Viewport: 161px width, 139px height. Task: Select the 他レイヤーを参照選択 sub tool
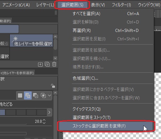click(31, 40)
